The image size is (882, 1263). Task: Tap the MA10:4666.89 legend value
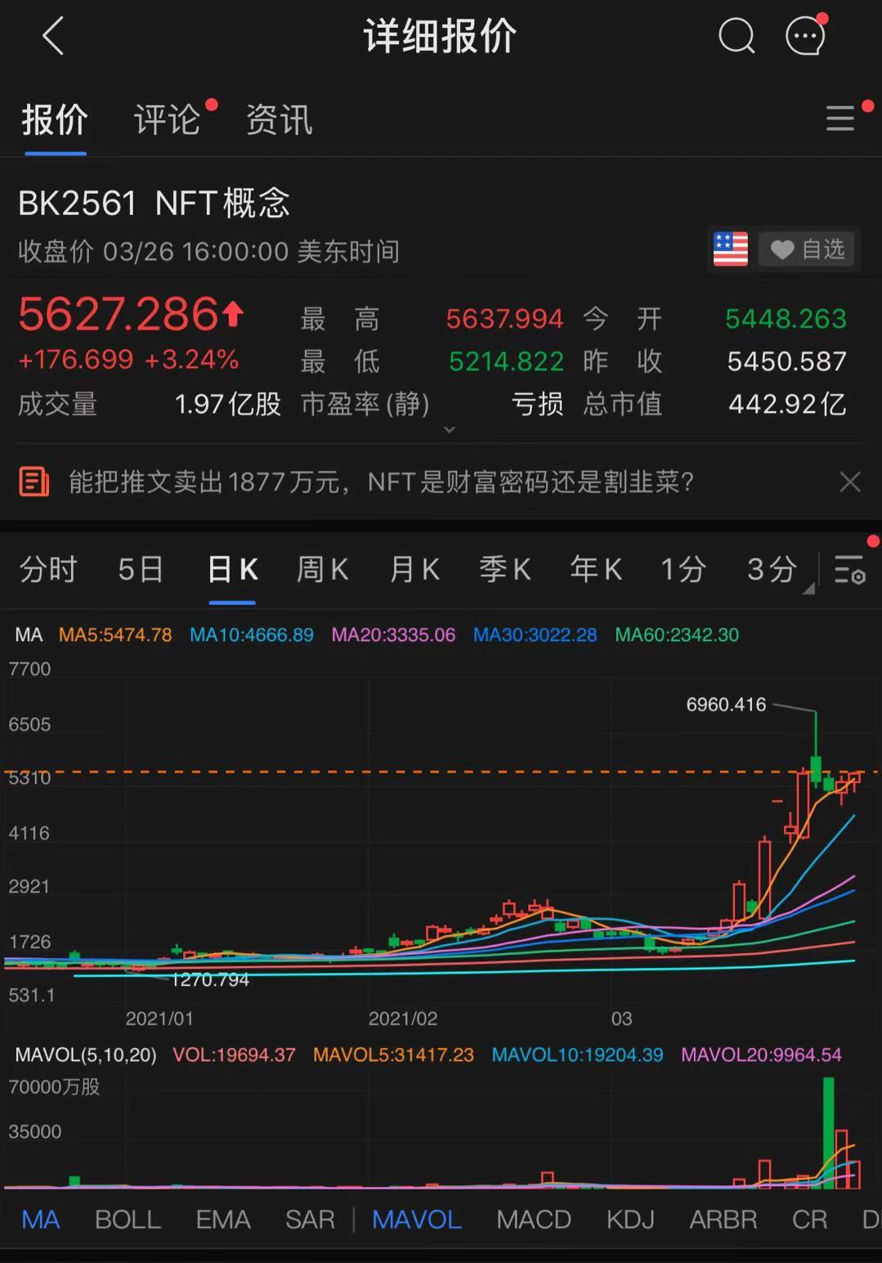(x=252, y=635)
